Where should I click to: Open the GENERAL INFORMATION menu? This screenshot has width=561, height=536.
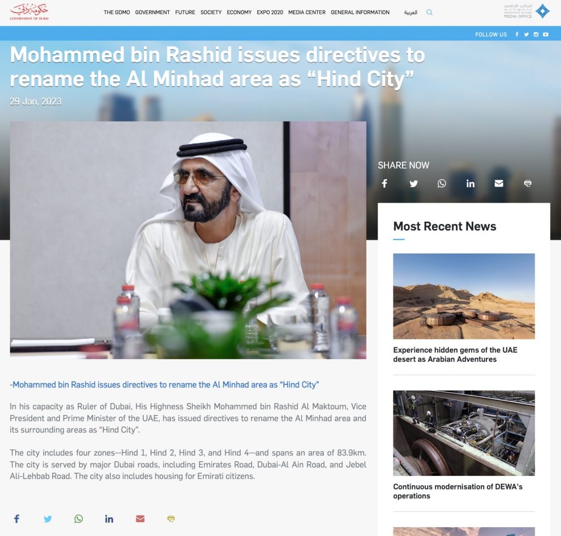point(360,12)
